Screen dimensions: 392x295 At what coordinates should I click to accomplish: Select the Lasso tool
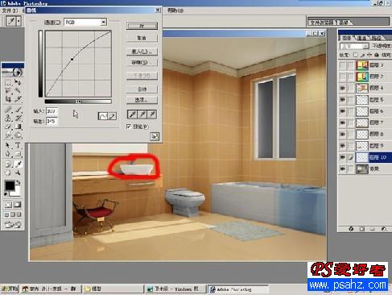[x=8, y=90]
